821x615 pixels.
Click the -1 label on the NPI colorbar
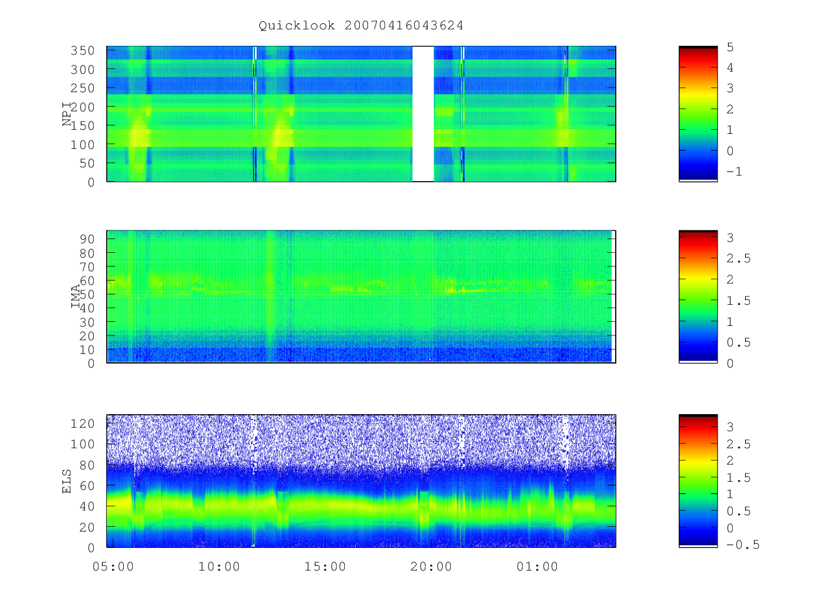coord(734,172)
